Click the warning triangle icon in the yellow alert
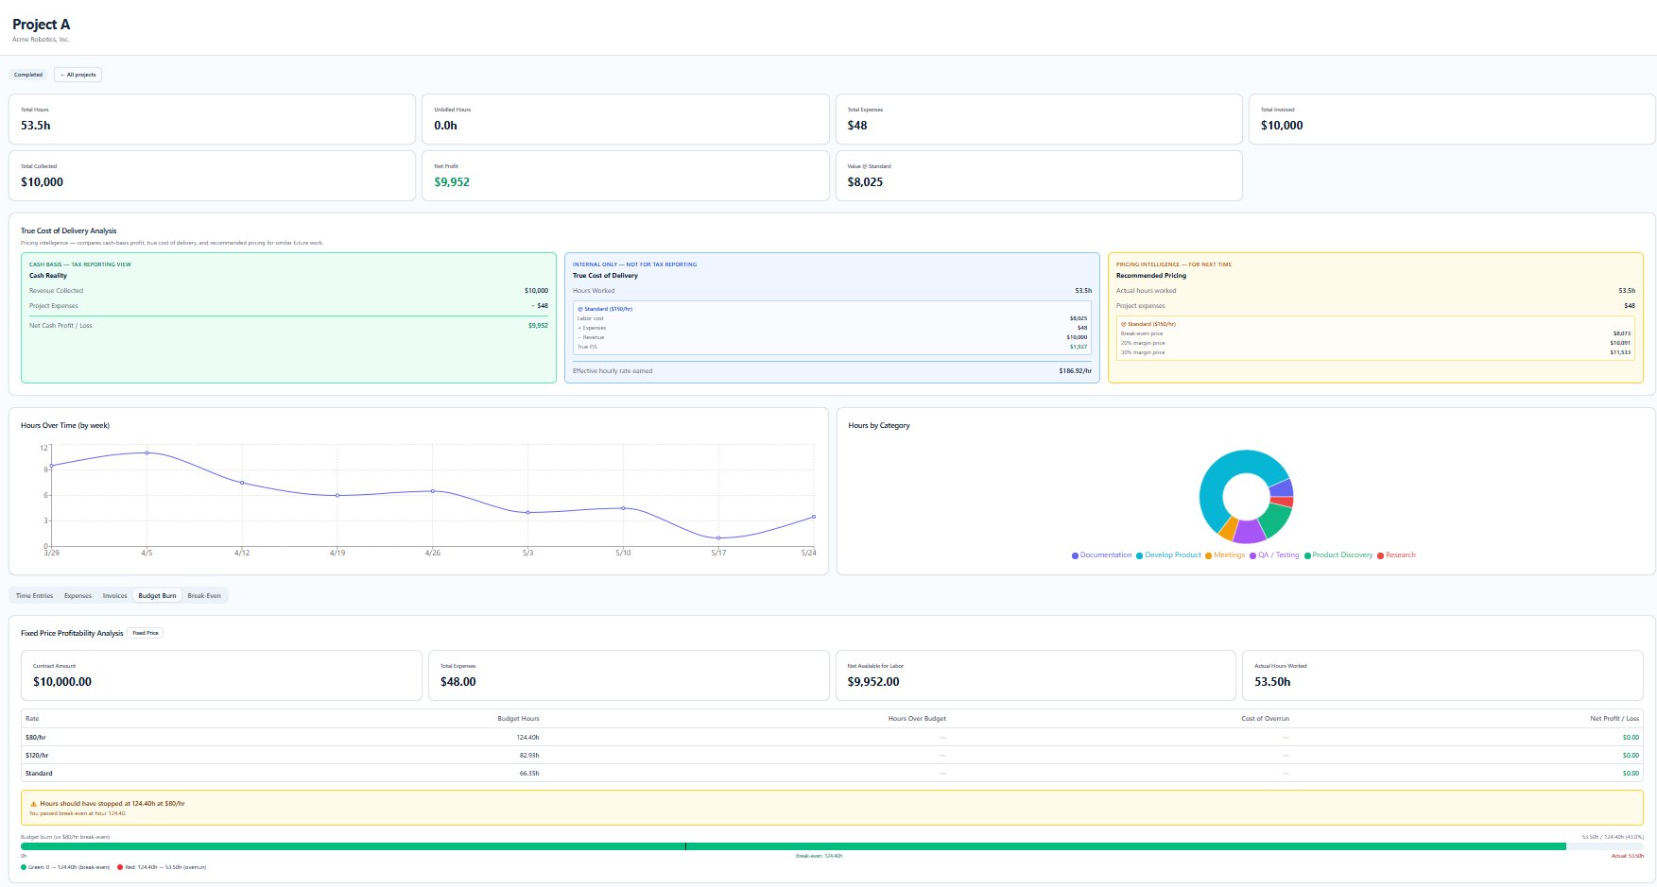Screen dimensions: 1657x887 click(33, 804)
